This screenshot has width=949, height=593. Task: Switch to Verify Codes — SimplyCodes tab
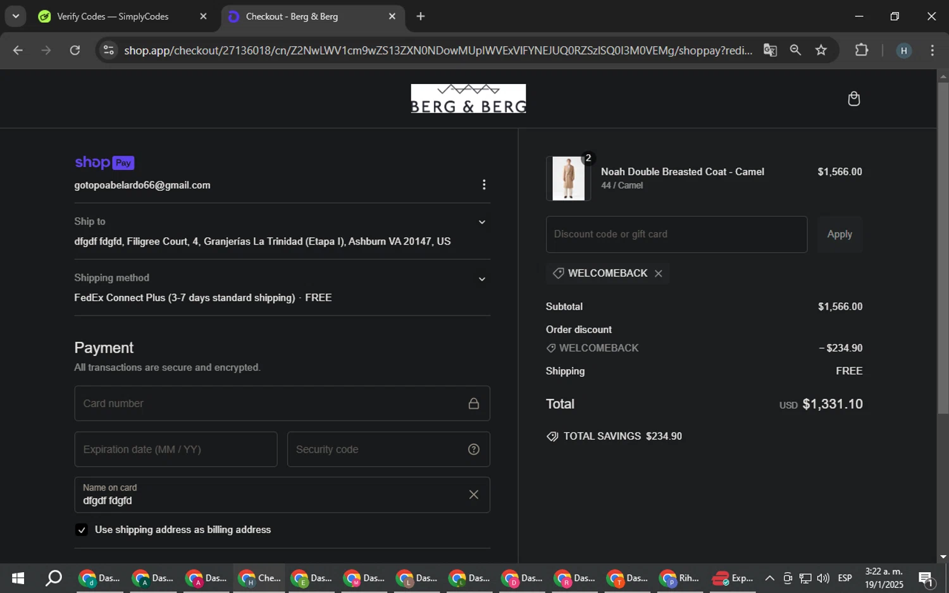click(123, 16)
